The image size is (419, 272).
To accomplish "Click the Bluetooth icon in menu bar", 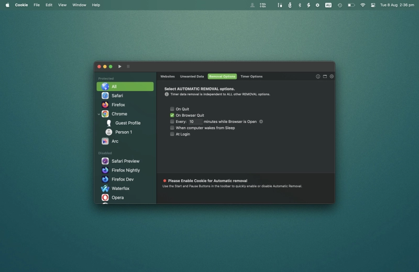I will tap(300, 5).
